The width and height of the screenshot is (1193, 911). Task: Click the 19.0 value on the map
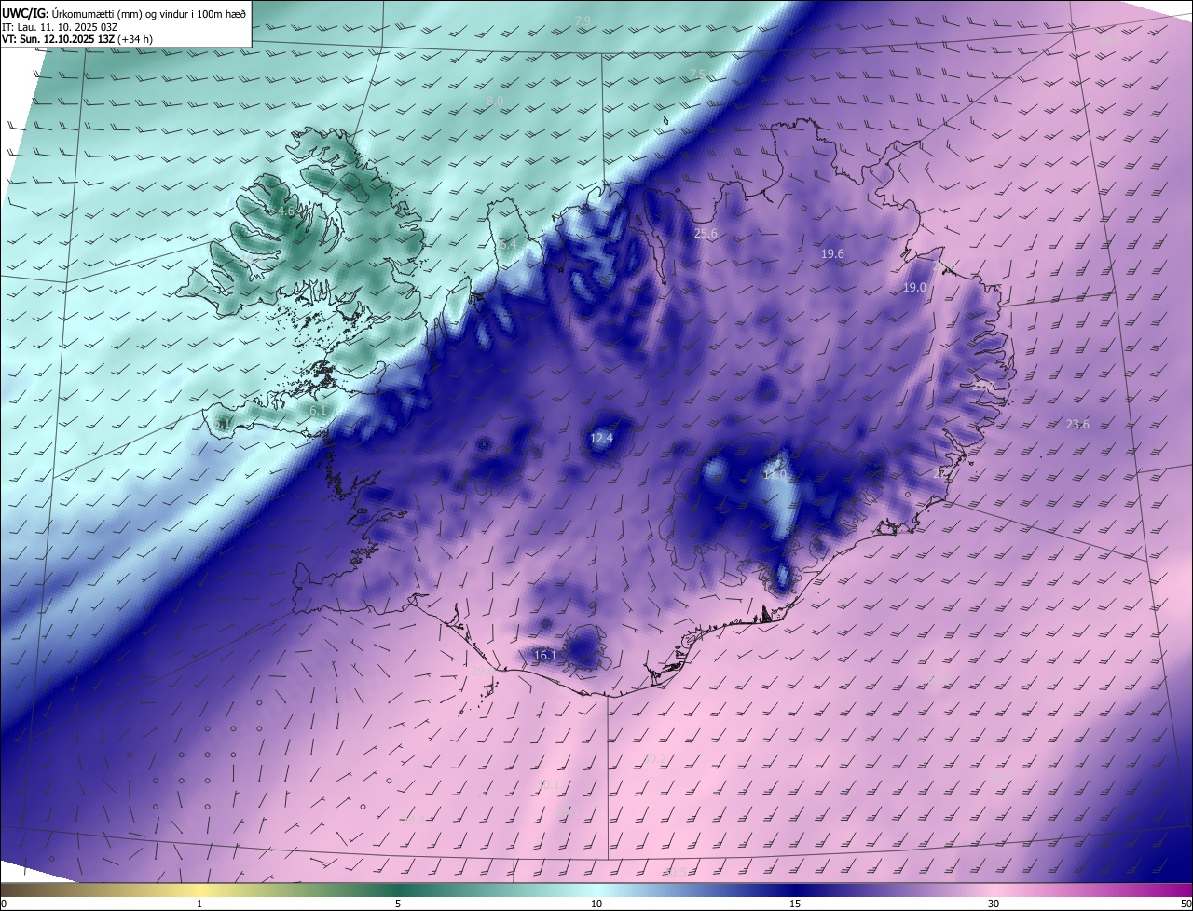point(914,288)
